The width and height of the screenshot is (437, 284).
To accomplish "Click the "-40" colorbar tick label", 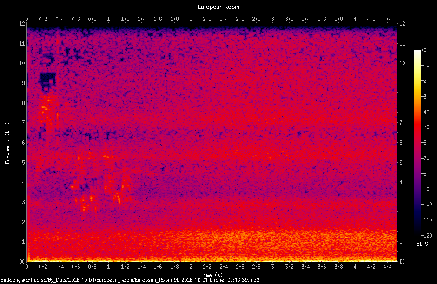I will [425, 112].
